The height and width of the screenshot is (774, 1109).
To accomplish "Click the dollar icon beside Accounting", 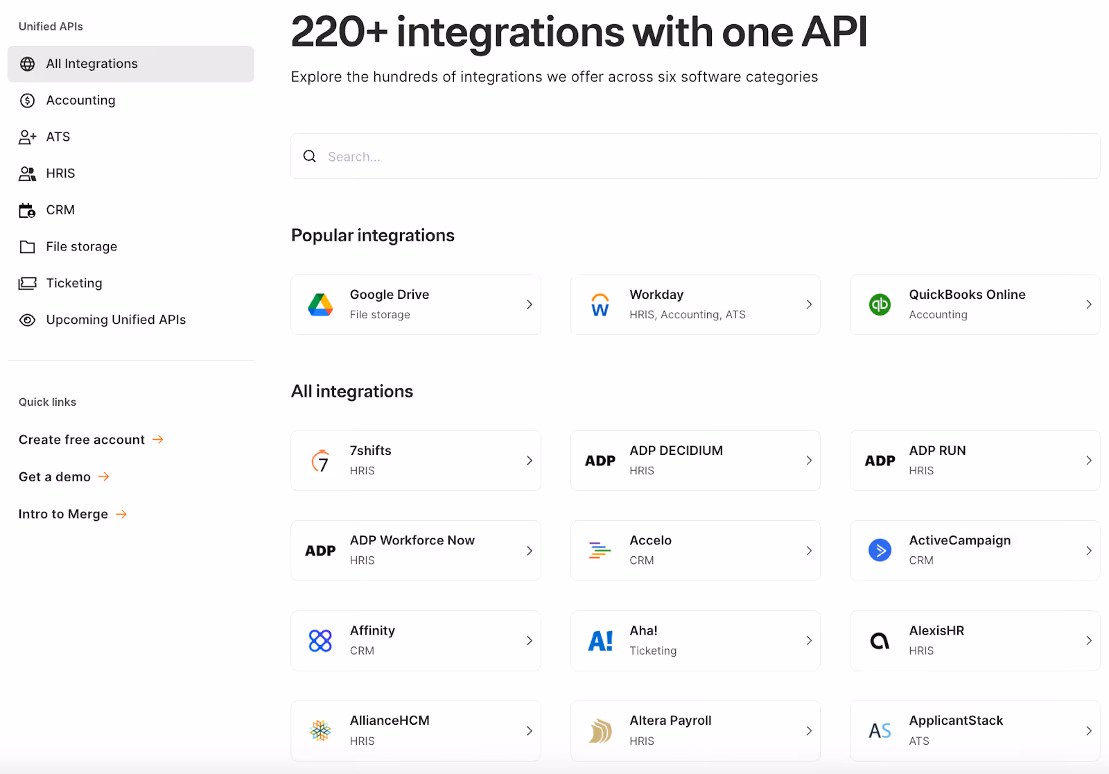I will point(27,101).
